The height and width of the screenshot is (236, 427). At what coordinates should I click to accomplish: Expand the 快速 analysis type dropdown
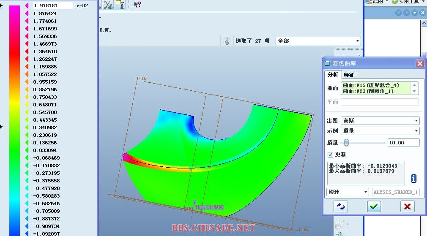click(x=348, y=192)
